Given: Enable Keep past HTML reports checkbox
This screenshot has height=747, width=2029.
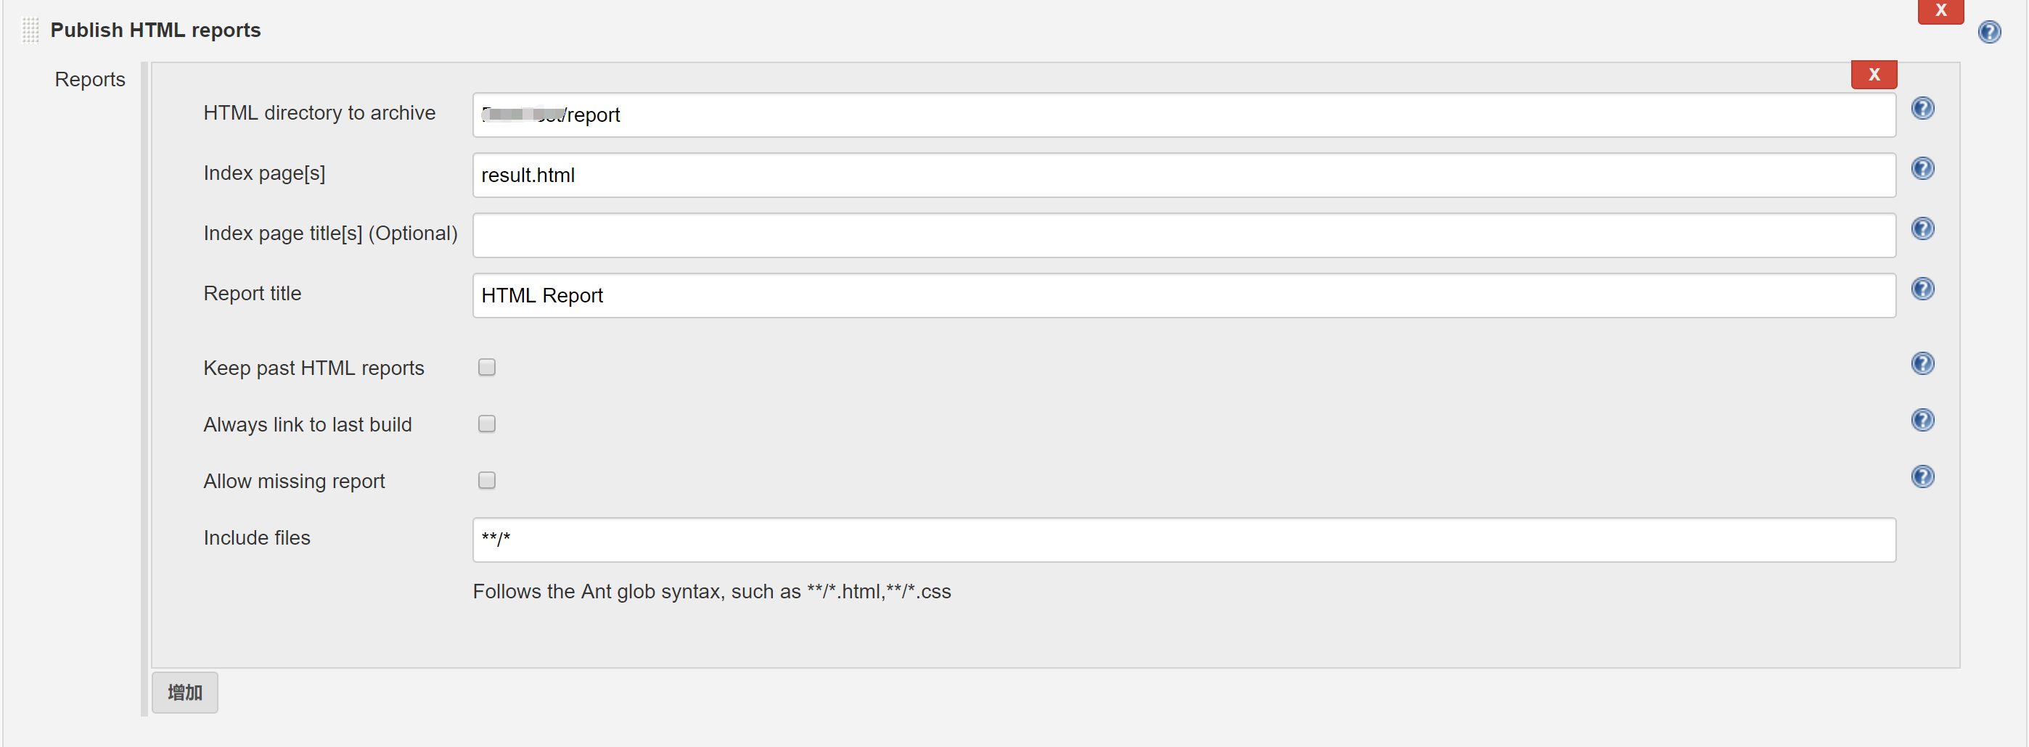Looking at the screenshot, I should point(487,368).
